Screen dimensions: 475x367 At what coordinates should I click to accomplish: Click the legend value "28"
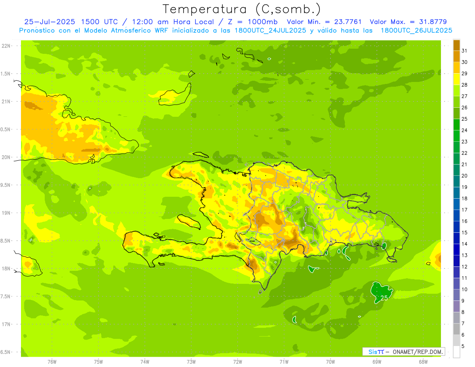click(464, 85)
